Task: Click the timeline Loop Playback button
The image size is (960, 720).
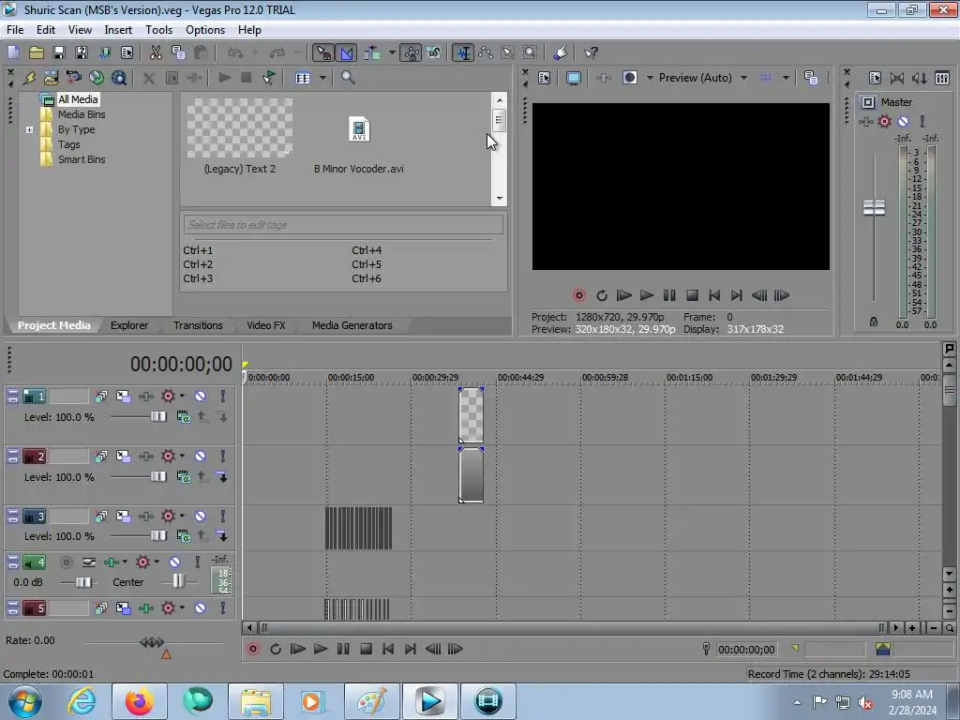Action: coord(276,649)
